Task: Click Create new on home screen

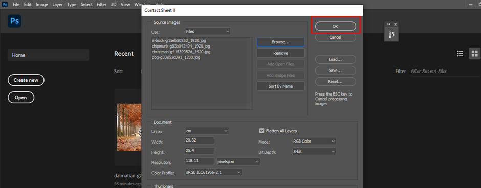Action: 26,80
